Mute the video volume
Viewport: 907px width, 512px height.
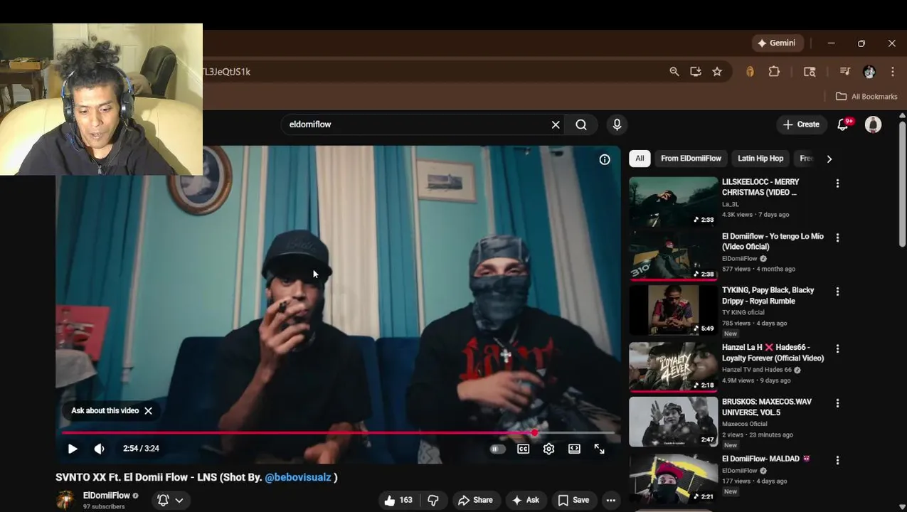(99, 449)
